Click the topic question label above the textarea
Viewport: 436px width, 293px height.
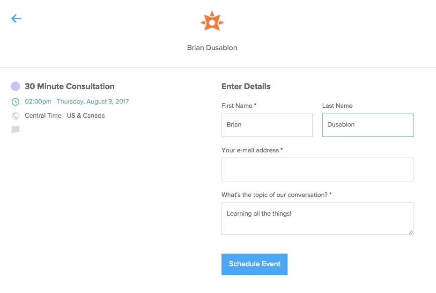pyautogui.click(x=275, y=194)
